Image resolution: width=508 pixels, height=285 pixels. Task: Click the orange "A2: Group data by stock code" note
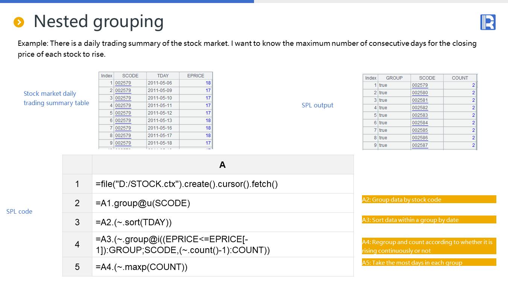pyautogui.click(x=429, y=199)
